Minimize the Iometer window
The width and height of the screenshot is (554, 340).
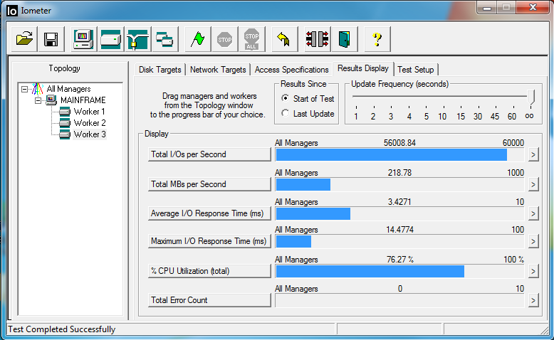pyautogui.click(x=487, y=7)
